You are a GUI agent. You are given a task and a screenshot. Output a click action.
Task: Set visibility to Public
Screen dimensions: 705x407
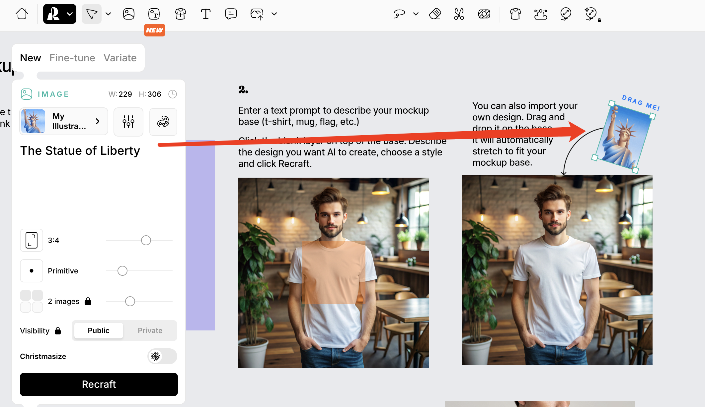(x=99, y=330)
